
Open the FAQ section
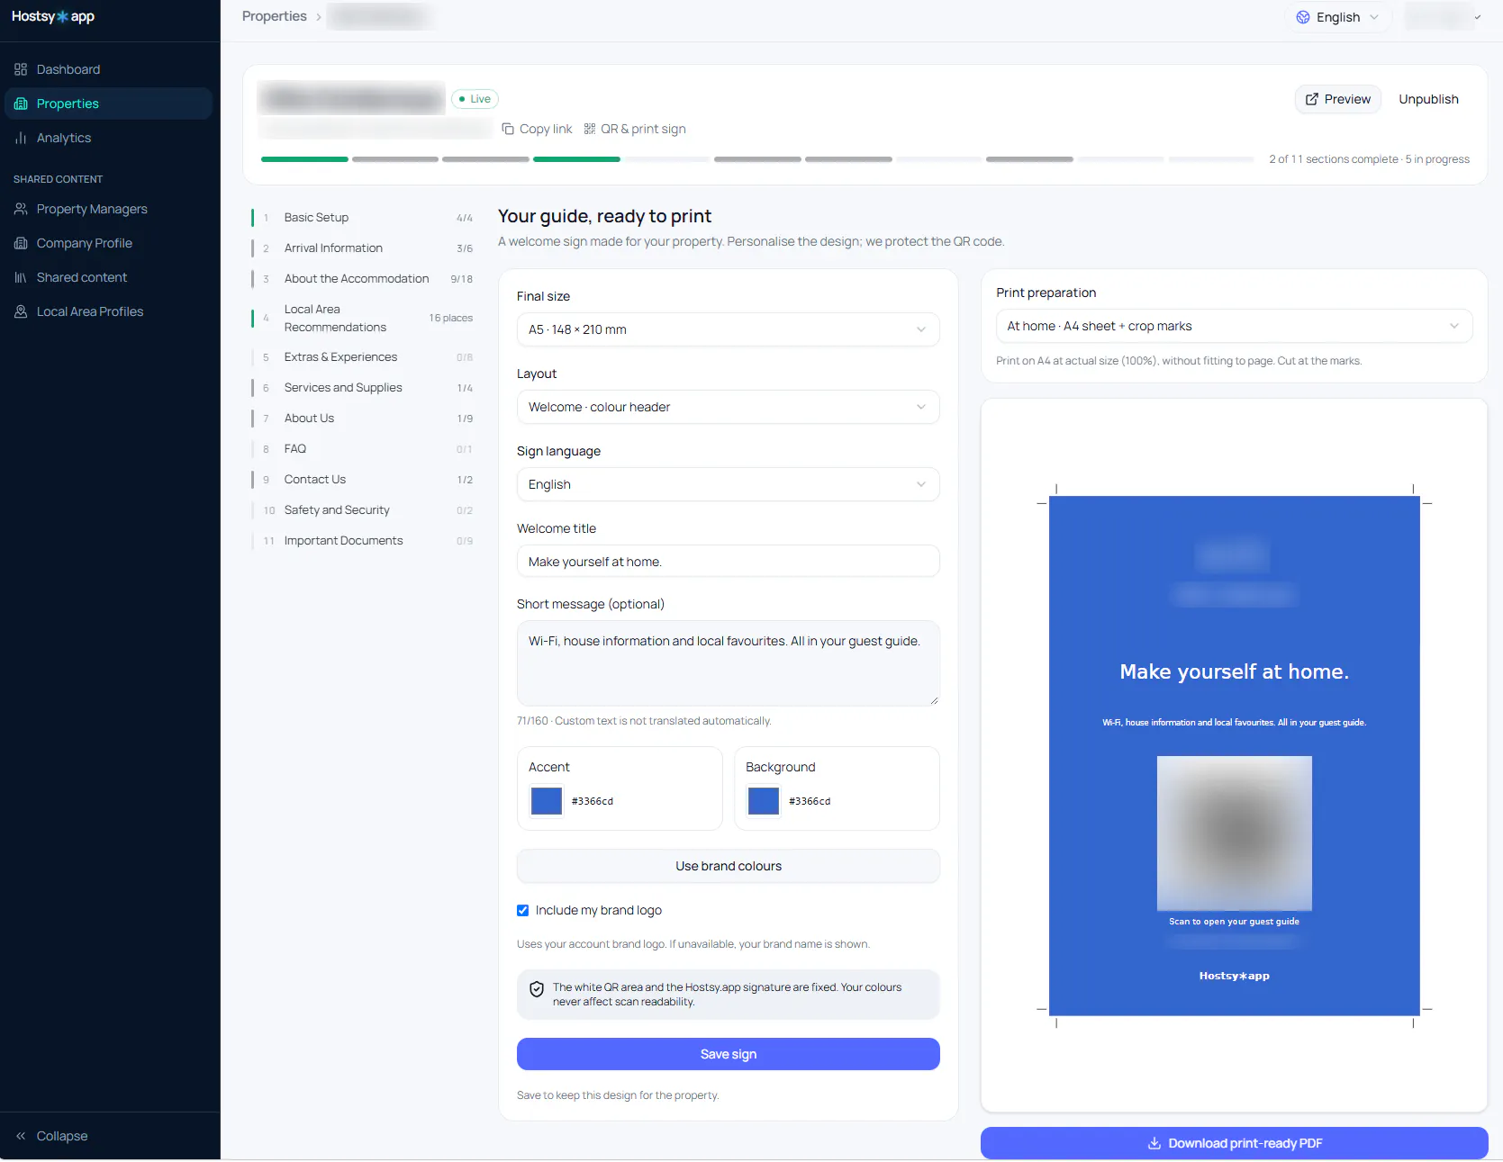[363, 449]
